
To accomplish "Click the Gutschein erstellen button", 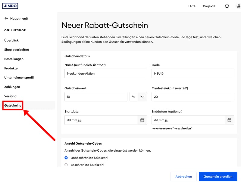I will click(x=218, y=177).
